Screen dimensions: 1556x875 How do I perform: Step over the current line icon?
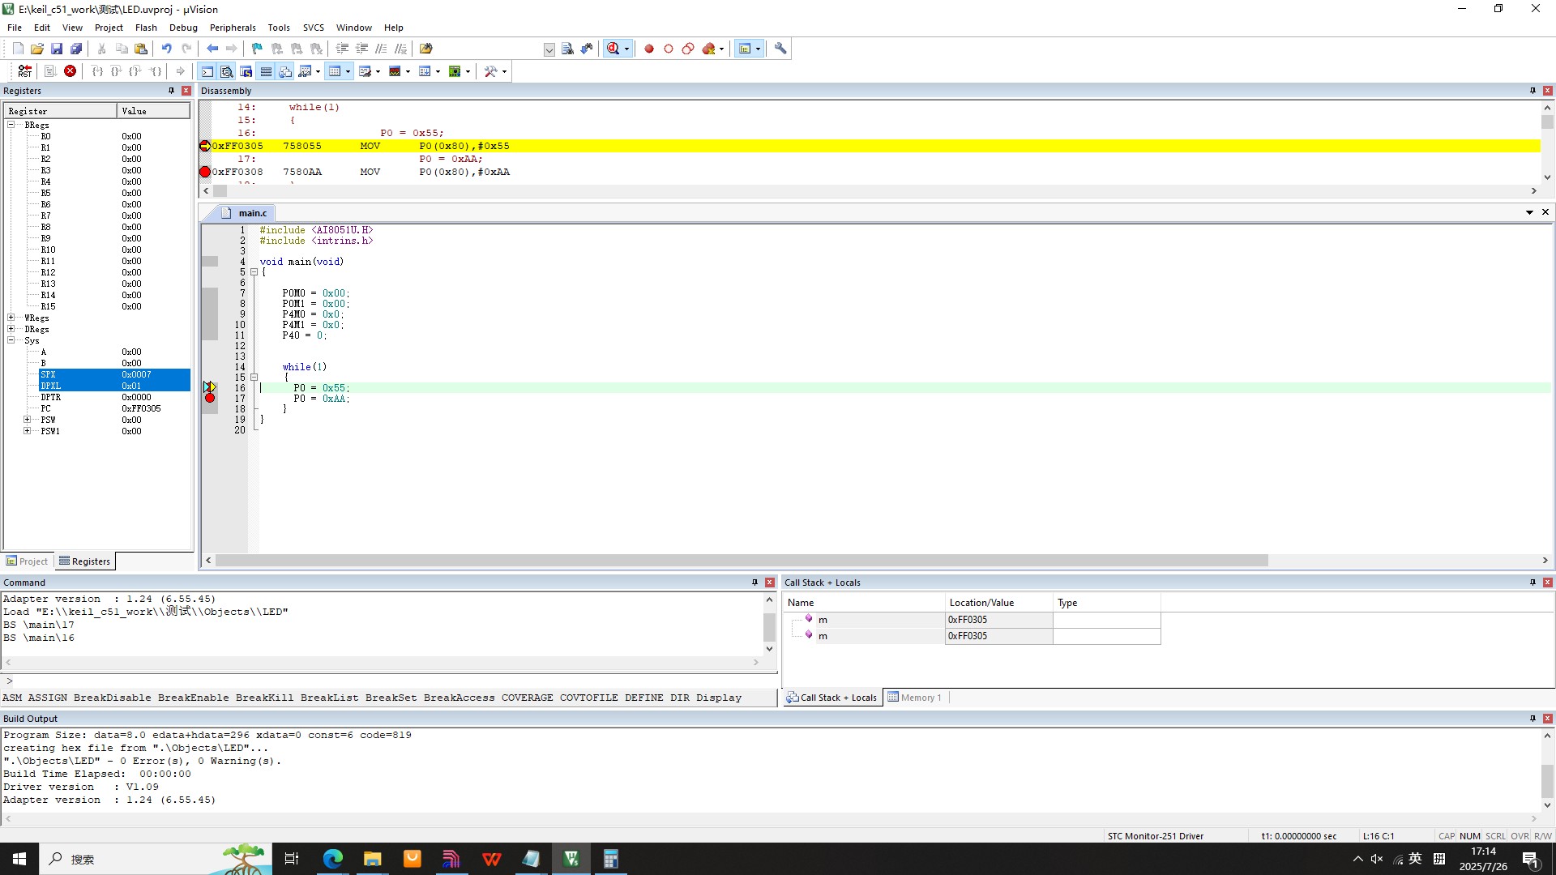[x=117, y=71]
